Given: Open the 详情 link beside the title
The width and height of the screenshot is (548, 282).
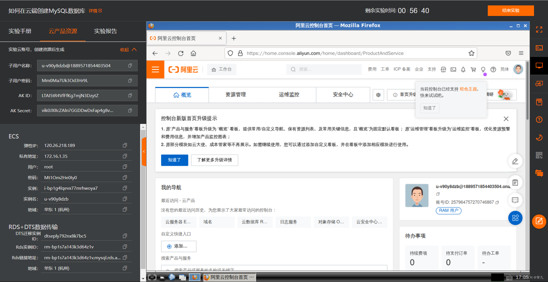Looking at the screenshot, I should [95, 11].
